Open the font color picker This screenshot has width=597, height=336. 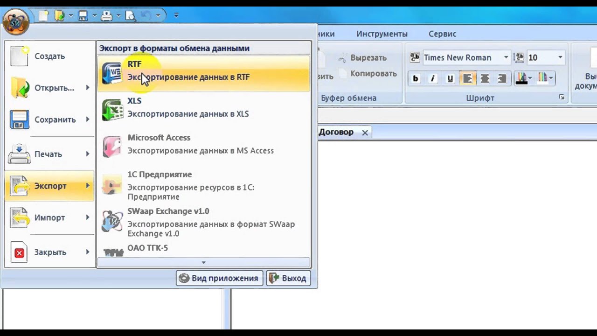coord(524,78)
